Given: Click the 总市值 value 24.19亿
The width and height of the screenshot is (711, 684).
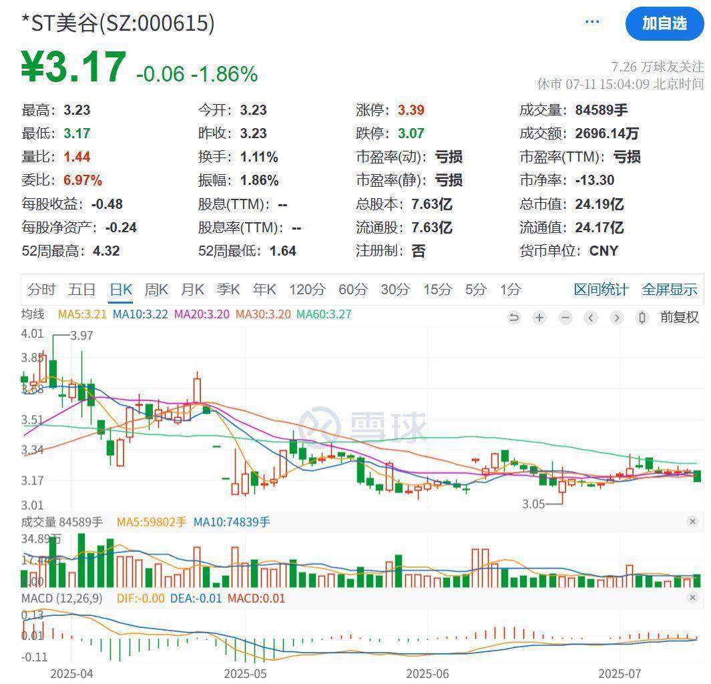Looking at the screenshot, I should [600, 204].
